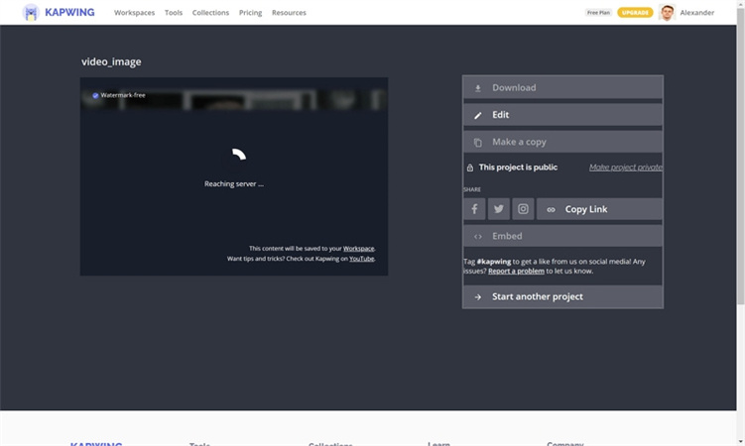Click the Copy Link button
The height and width of the screenshot is (446, 745).
(x=599, y=209)
